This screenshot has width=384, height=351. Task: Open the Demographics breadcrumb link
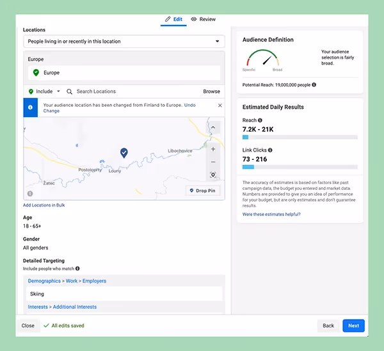pyautogui.click(x=44, y=281)
